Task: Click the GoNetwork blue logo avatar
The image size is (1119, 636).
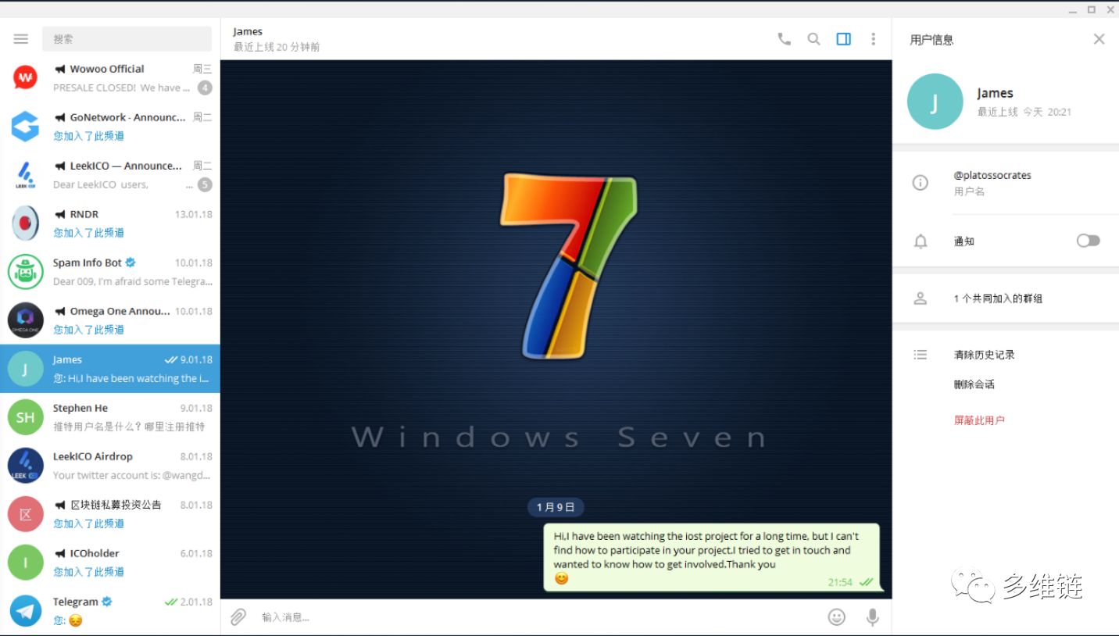Action: [x=25, y=127]
